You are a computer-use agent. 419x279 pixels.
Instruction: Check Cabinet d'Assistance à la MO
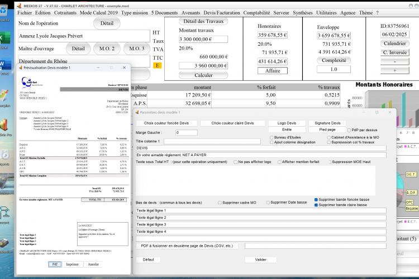[329, 137]
